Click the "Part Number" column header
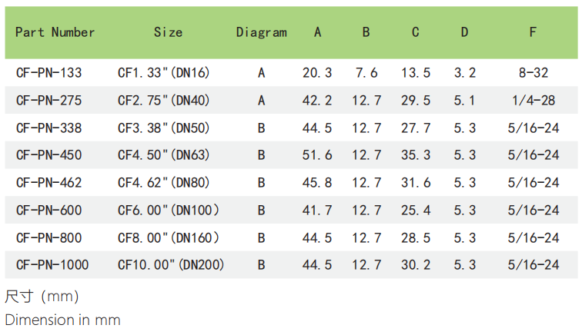Viewport: 582px width, 335px height. click(55, 32)
